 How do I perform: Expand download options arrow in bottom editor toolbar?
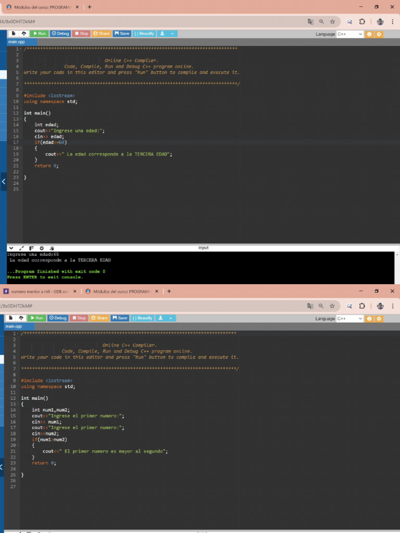[x=172, y=318]
